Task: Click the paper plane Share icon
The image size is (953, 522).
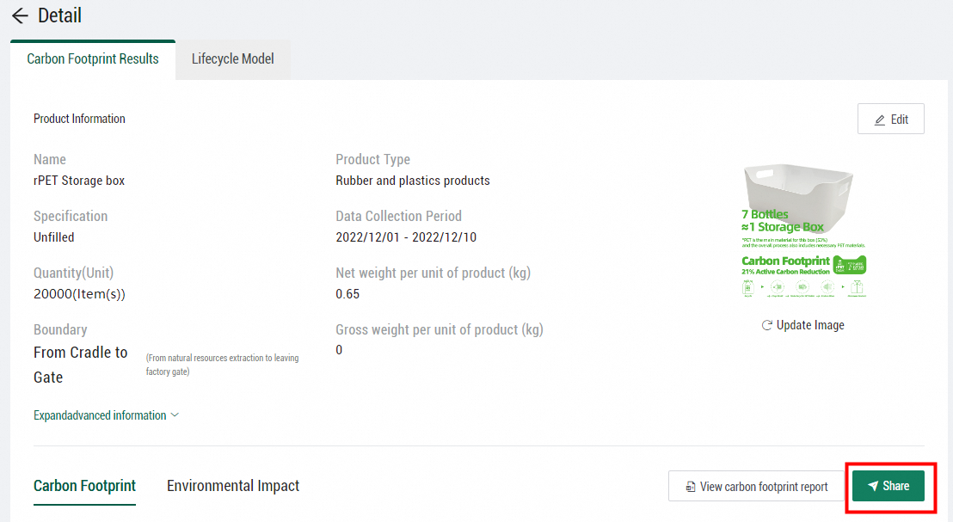Action: click(873, 487)
